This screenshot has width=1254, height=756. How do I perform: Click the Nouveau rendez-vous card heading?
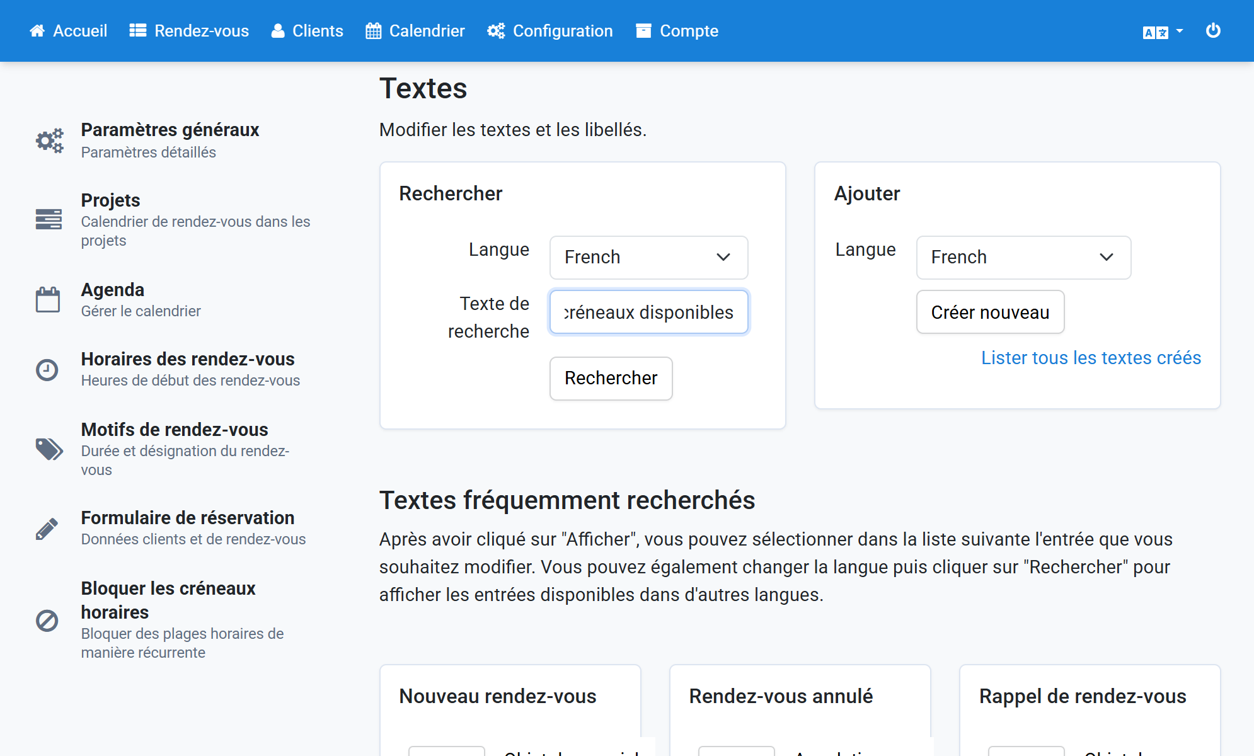[x=498, y=697]
